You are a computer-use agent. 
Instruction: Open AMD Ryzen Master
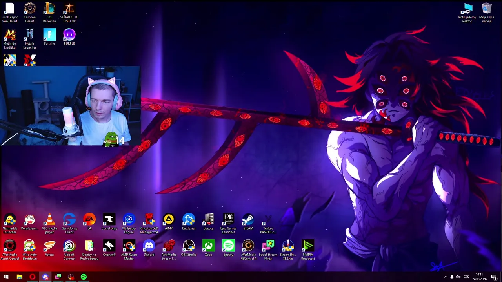click(x=129, y=250)
